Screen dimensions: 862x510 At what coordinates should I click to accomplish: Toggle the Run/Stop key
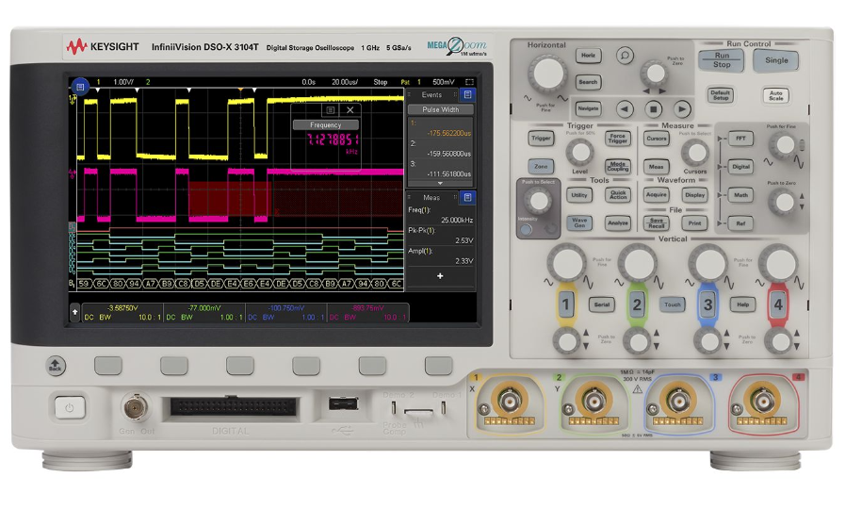721,60
